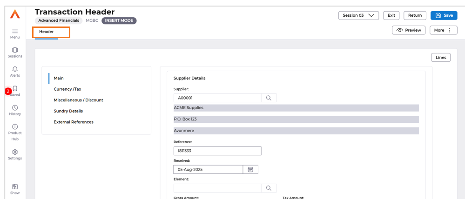The height and width of the screenshot is (199, 465).
Task: Click the Lines button
Action: click(441, 58)
